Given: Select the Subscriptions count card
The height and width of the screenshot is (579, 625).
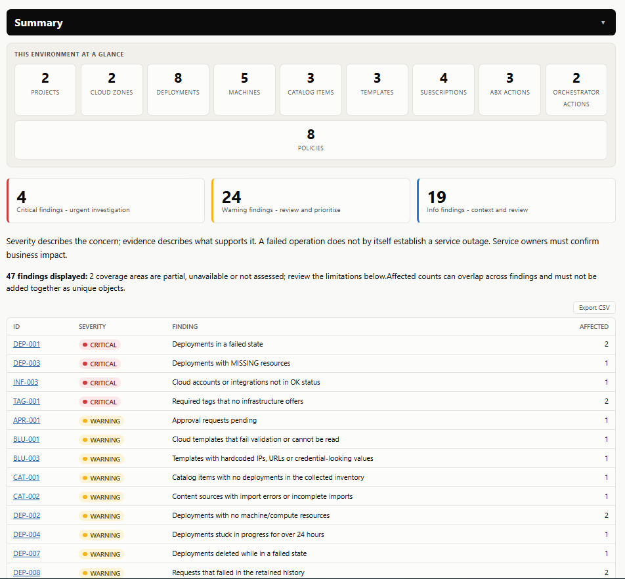Looking at the screenshot, I should (x=443, y=90).
